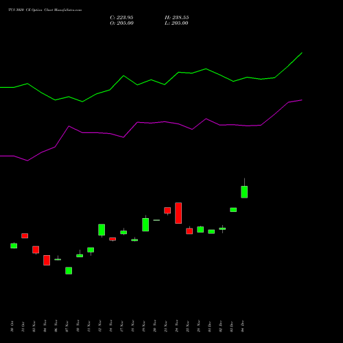Select the lowest green candlestick for 07 Nov
This screenshot has height=343, width=343.
pyautogui.click(x=69, y=270)
